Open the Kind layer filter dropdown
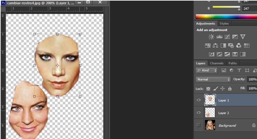The image size is (257, 139). tap(206, 70)
